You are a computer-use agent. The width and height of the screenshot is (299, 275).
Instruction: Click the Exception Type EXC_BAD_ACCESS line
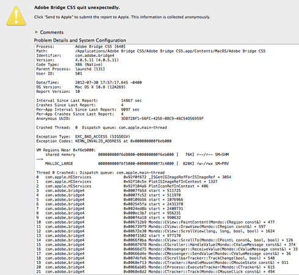[83, 136]
